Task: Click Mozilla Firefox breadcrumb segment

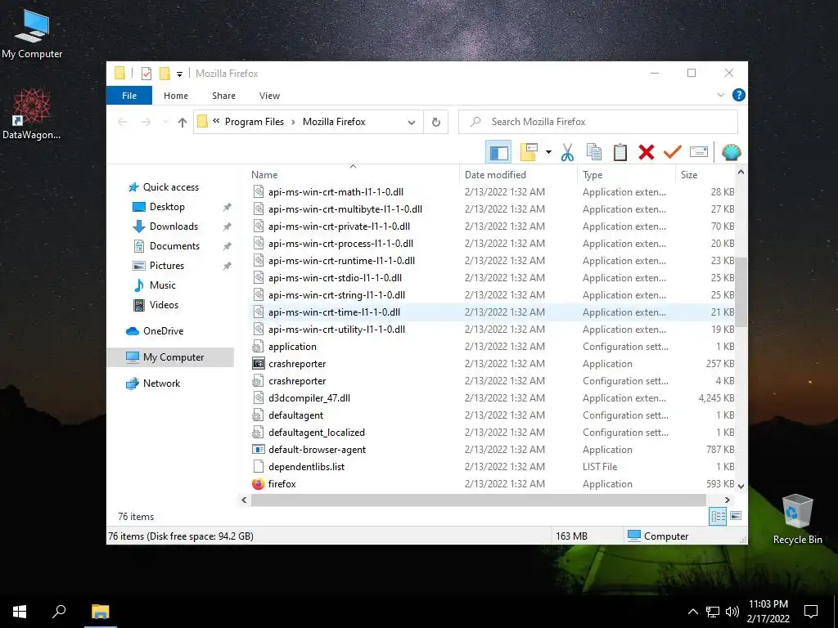Action: tap(334, 122)
